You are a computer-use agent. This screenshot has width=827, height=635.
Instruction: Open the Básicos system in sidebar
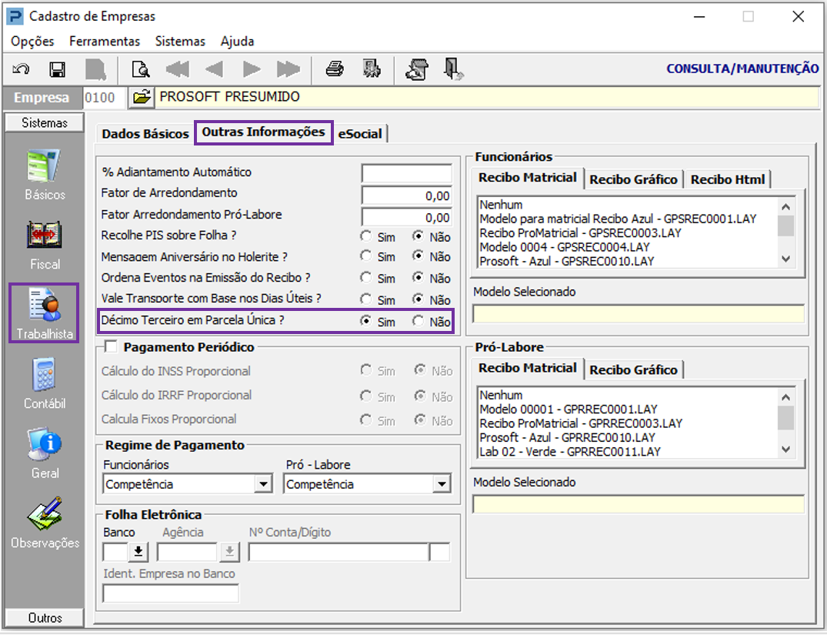tap(45, 175)
